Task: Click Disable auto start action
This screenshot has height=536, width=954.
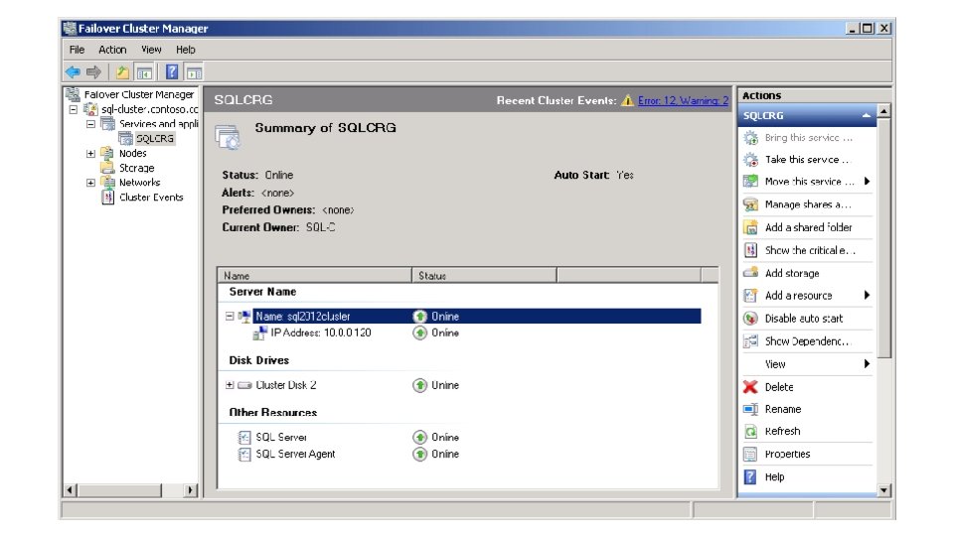Action: click(804, 319)
